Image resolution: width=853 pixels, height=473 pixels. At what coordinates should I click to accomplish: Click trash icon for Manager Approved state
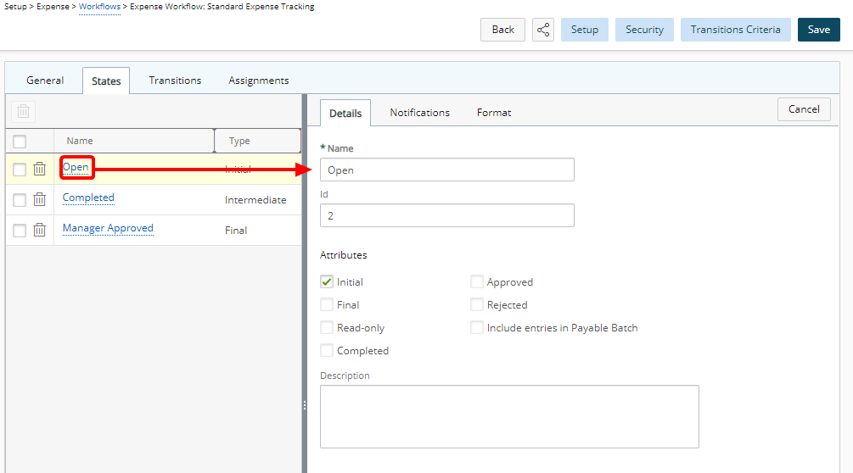click(39, 230)
